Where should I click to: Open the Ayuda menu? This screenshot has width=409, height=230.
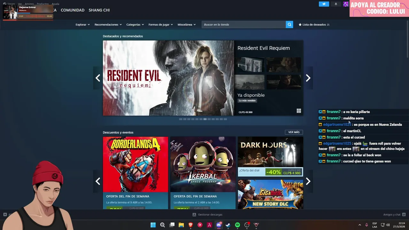pos(55,4)
